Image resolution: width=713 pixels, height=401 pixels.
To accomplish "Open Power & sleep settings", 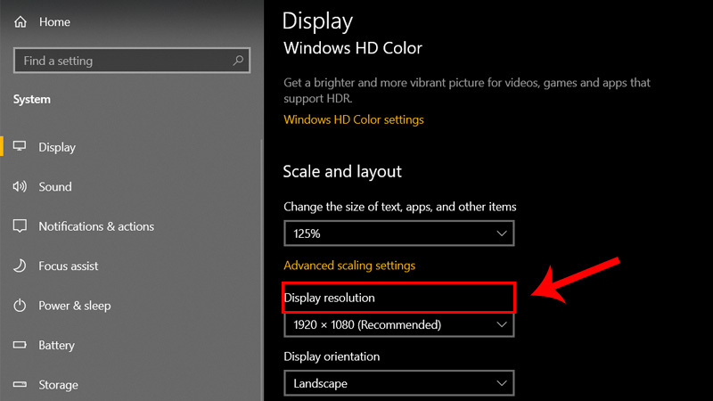I will (75, 306).
